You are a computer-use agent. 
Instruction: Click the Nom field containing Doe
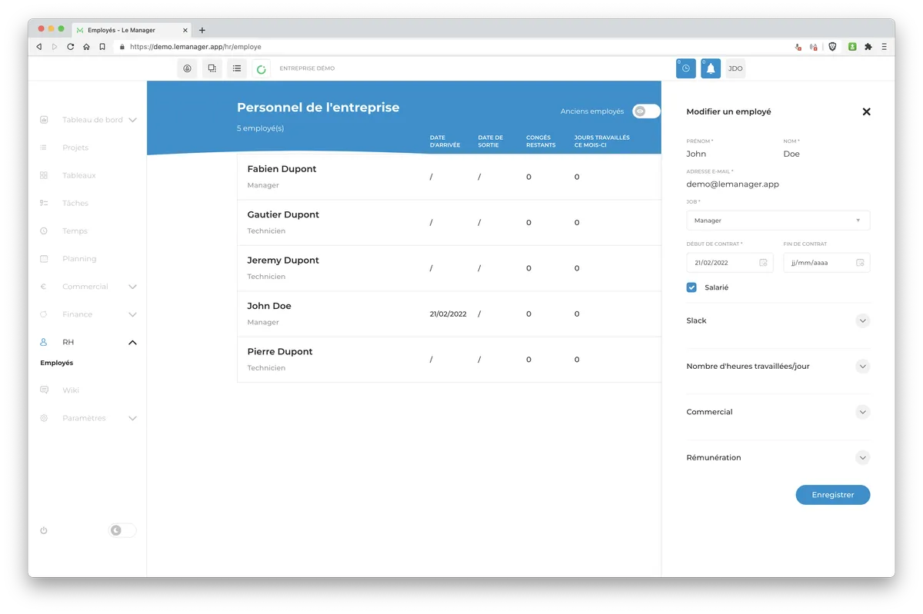tap(827, 154)
